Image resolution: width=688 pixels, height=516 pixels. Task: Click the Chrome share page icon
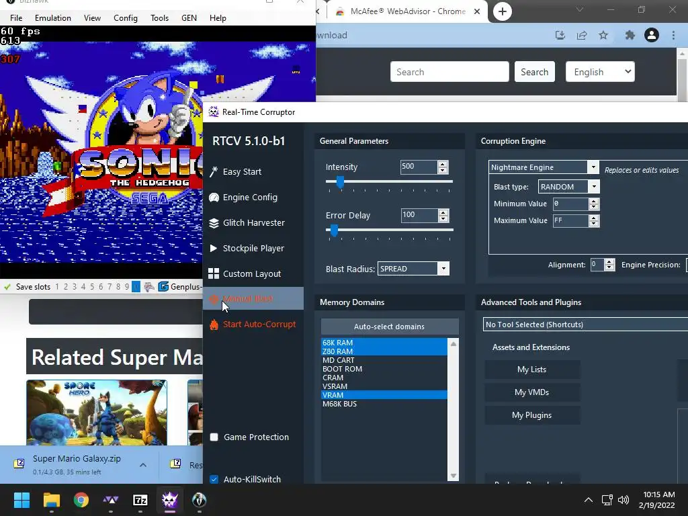click(x=582, y=35)
